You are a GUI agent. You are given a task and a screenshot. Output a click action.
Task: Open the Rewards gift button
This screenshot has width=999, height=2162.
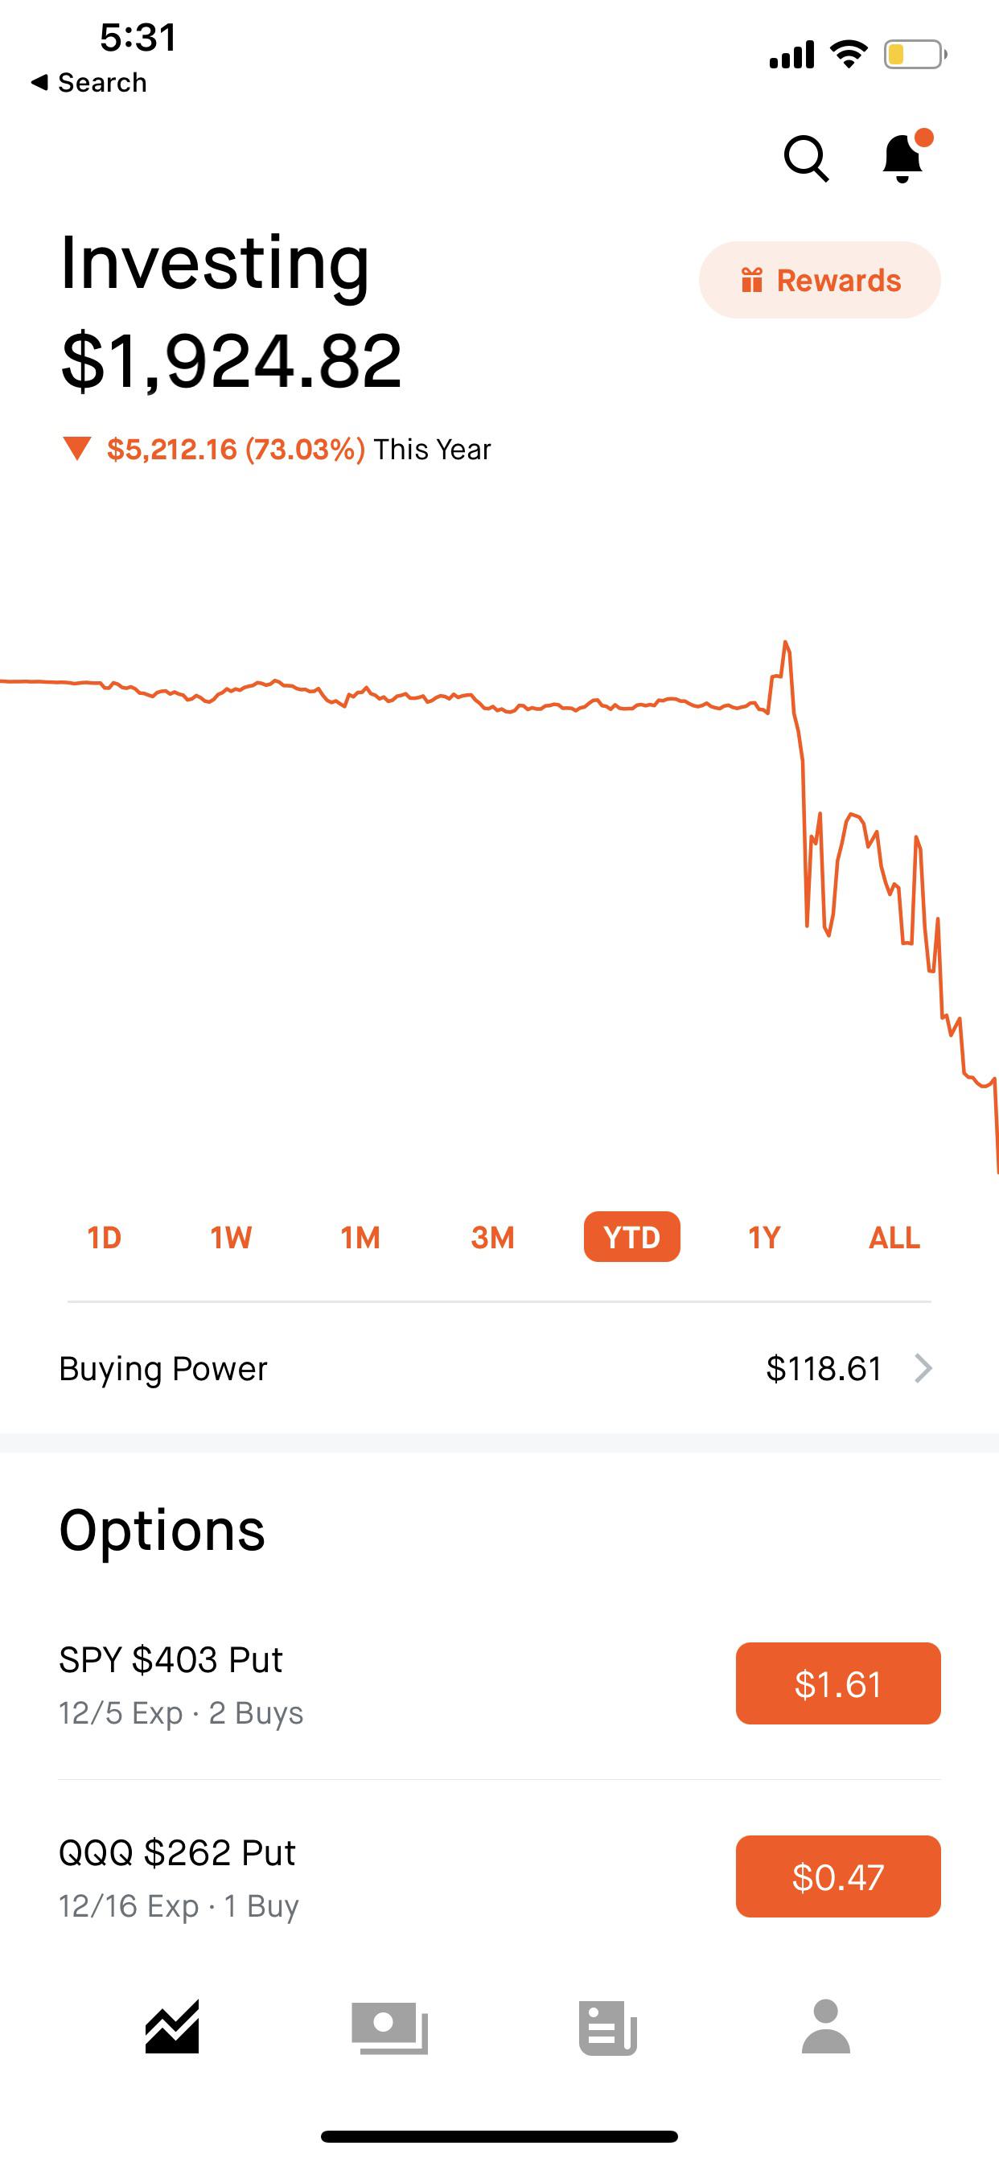[x=820, y=281]
